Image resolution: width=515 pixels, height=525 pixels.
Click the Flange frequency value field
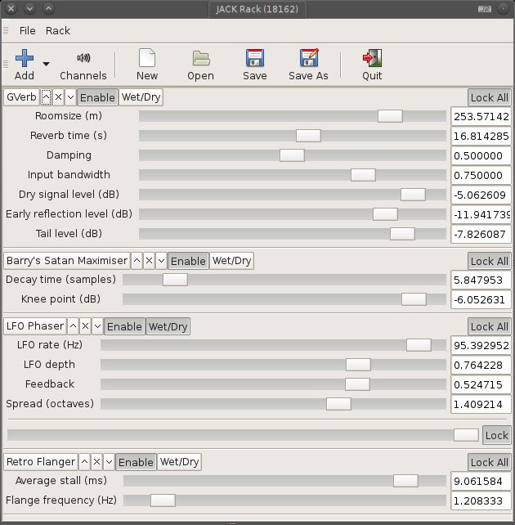(481, 500)
